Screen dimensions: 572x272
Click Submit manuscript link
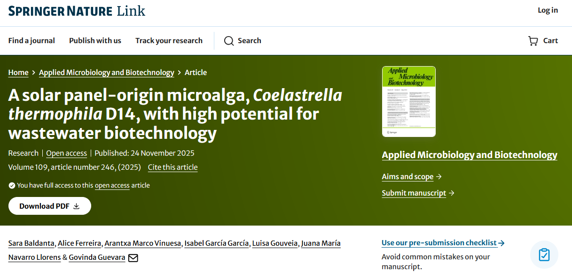[414, 193]
